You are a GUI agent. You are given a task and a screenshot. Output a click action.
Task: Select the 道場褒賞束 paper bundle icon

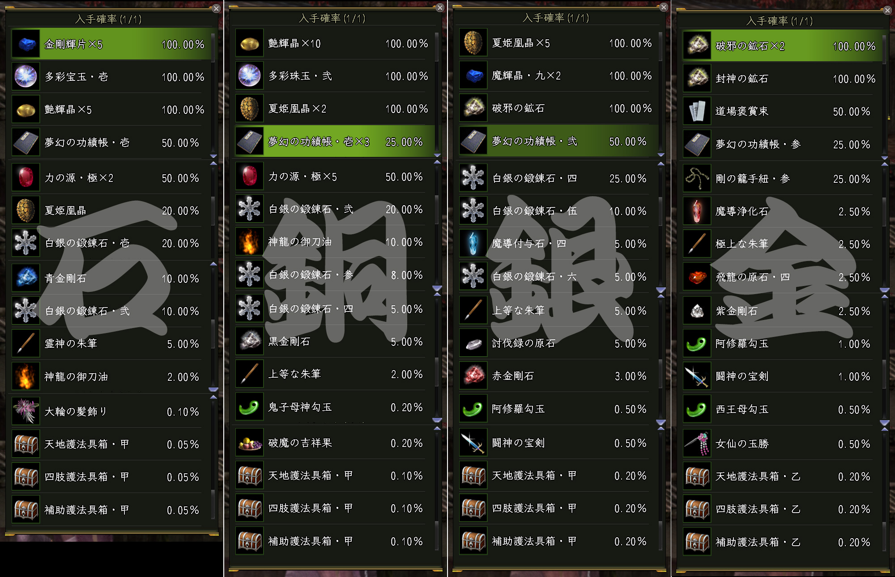697,111
